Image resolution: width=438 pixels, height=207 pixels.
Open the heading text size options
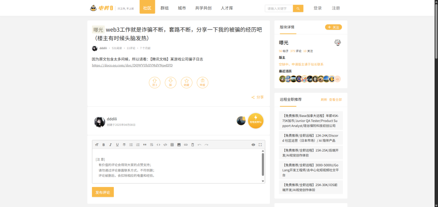tap(97, 145)
